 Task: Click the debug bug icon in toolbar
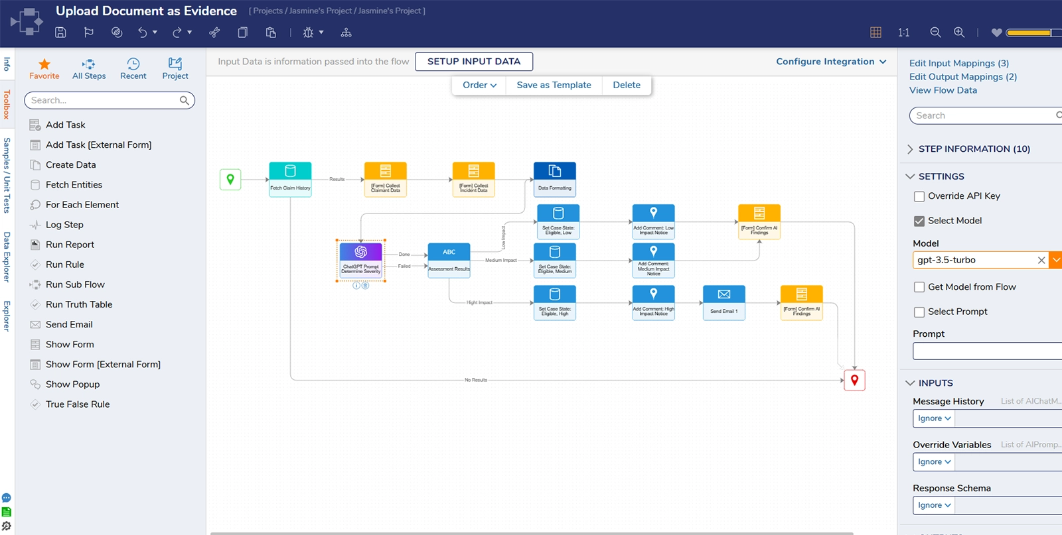[308, 32]
